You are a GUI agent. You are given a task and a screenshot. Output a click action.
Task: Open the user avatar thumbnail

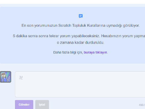point(5,77)
